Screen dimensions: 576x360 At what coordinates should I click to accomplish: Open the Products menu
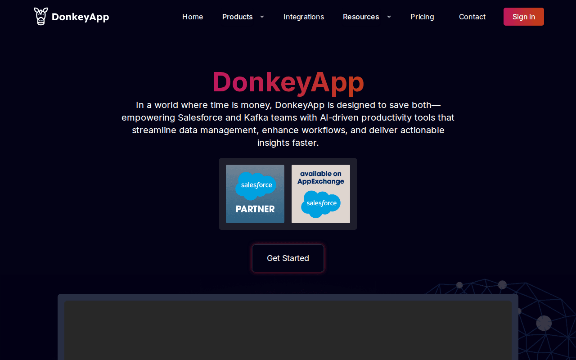(x=237, y=17)
